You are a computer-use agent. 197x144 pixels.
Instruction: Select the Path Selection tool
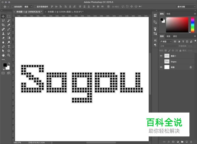pyautogui.click(x=3, y=51)
